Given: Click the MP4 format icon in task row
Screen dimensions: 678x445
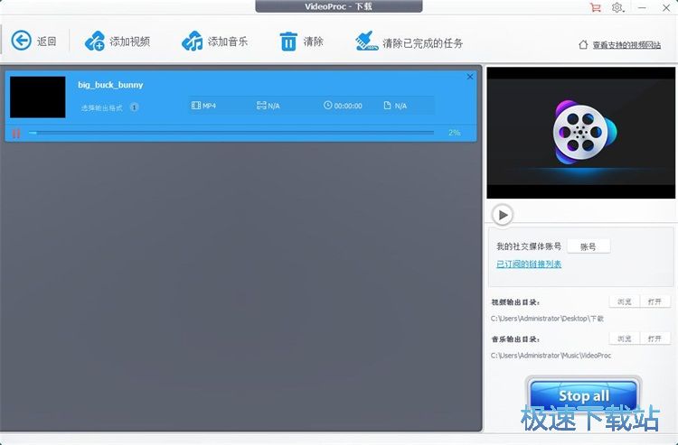Looking at the screenshot, I should click(x=196, y=106).
